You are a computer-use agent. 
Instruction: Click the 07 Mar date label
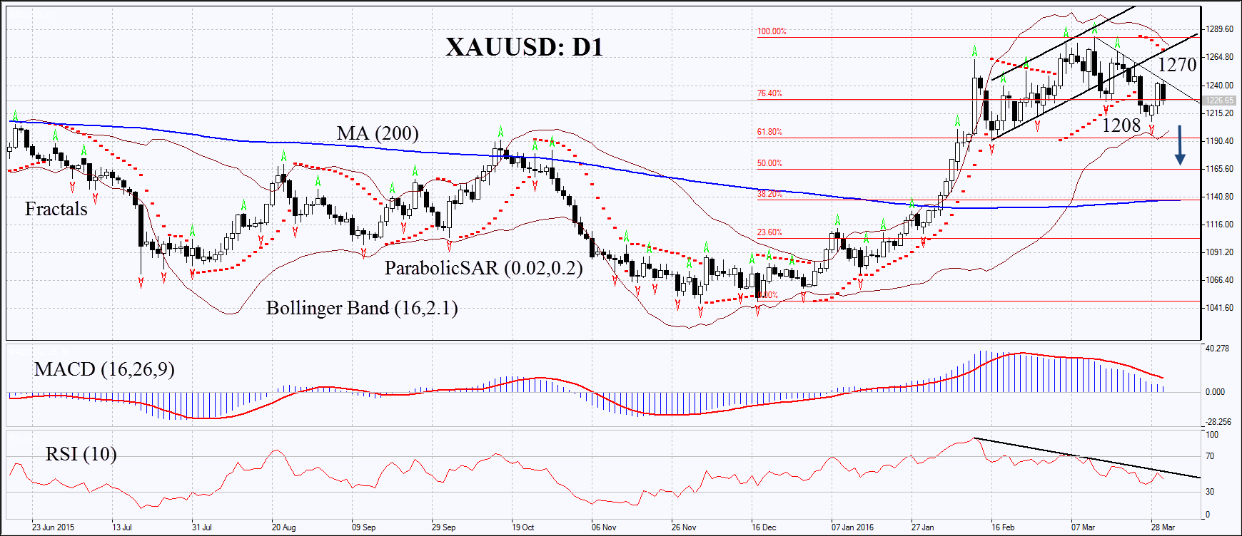[x=1083, y=527]
